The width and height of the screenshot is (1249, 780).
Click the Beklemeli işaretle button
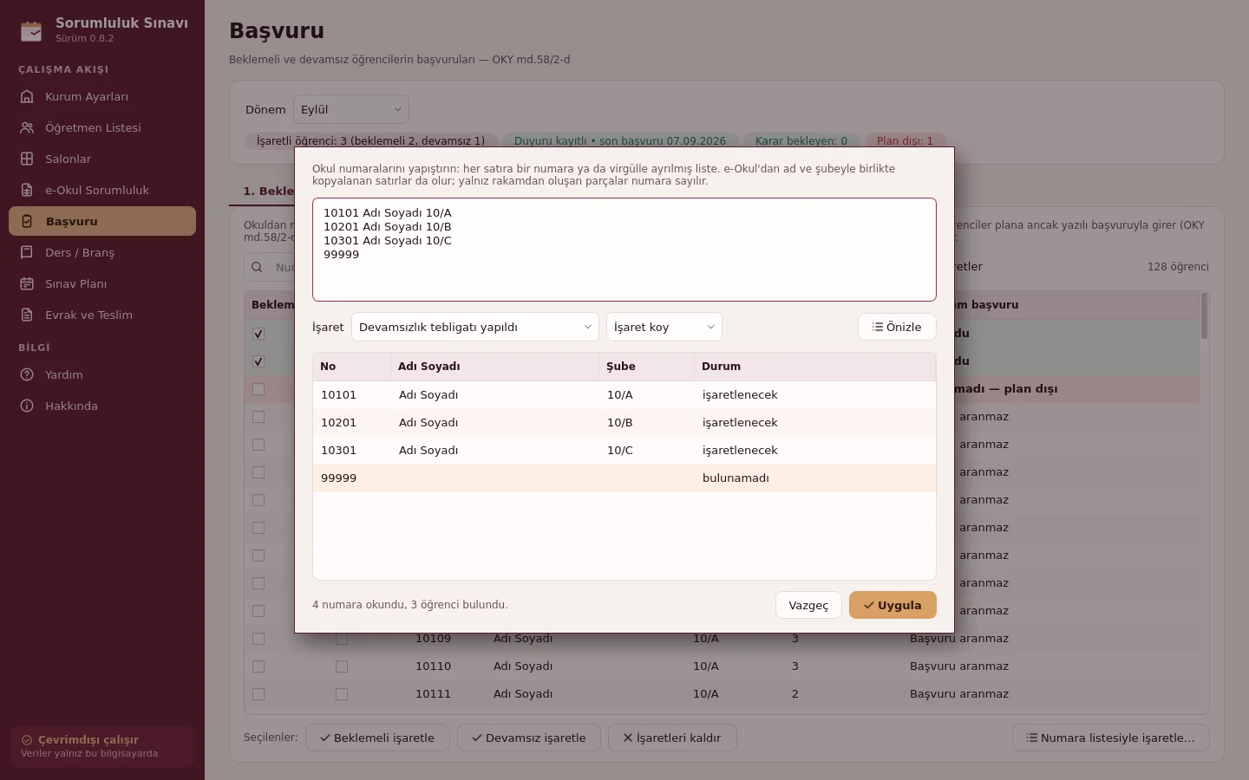(377, 738)
